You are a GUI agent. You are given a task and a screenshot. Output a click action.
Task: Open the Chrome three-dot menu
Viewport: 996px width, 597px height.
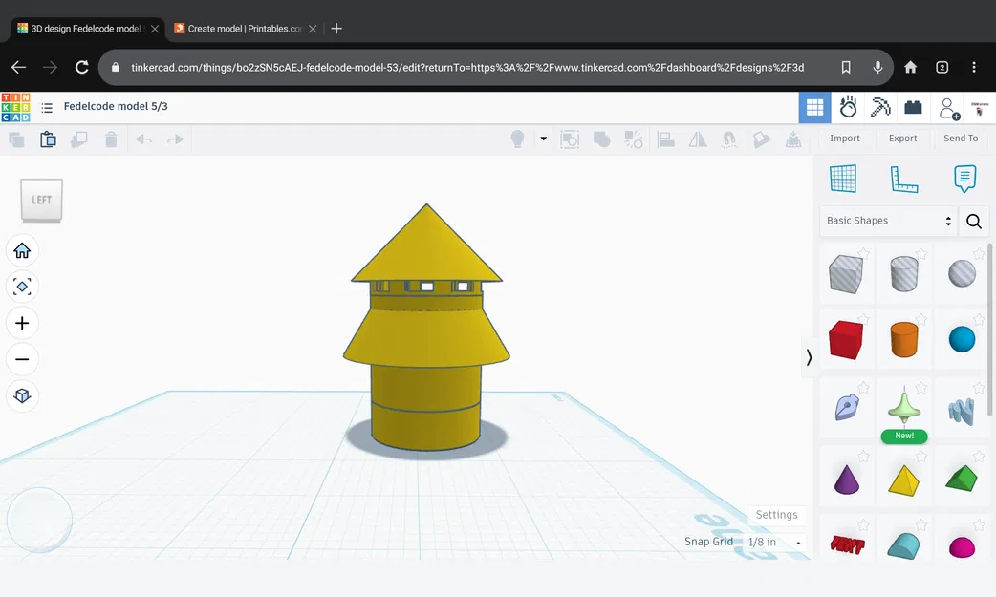pyautogui.click(x=973, y=67)
